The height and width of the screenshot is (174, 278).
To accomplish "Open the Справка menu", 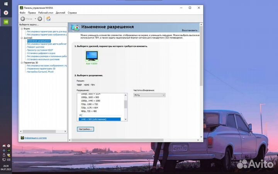I will click(x=72, y=13).
